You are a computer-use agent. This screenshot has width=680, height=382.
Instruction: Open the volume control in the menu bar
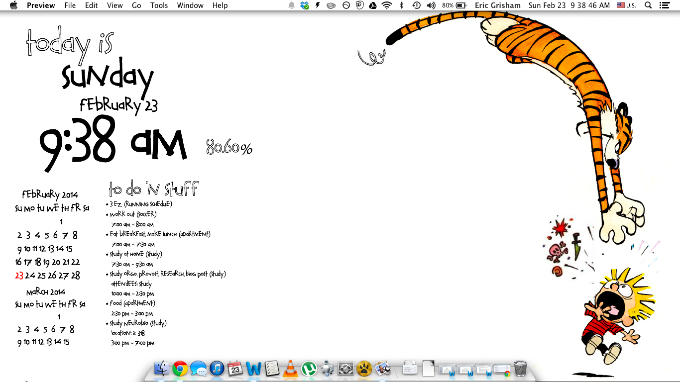click(x=431, y=5)
